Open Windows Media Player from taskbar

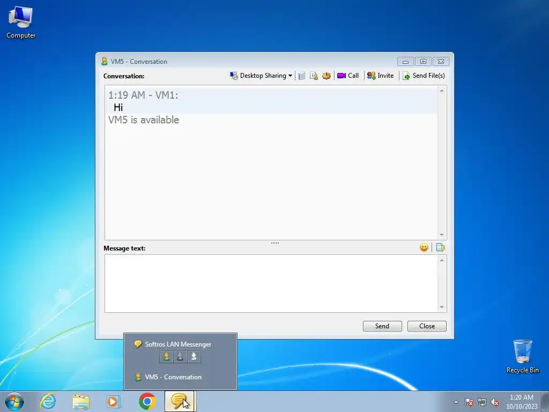(114, 401)
